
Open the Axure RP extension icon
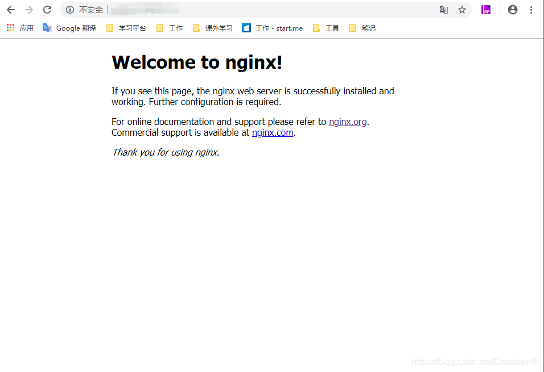tap(486, 10)
